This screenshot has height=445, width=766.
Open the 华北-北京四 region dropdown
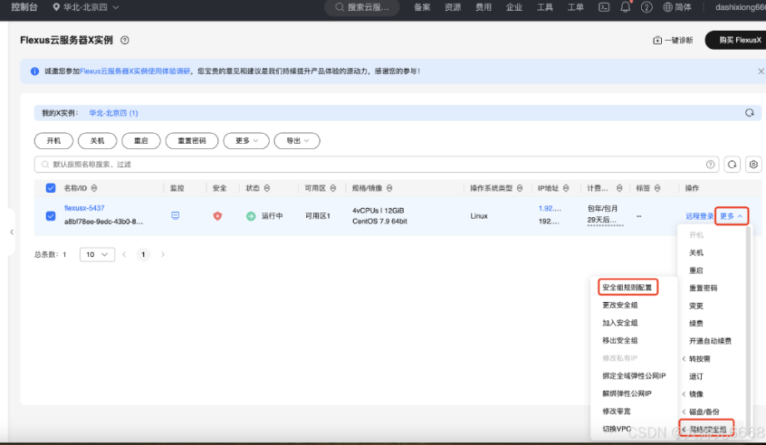pos(86,7)
